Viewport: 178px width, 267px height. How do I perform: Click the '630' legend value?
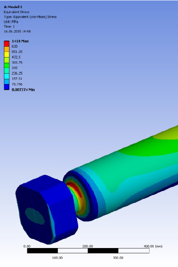(15, 46)
